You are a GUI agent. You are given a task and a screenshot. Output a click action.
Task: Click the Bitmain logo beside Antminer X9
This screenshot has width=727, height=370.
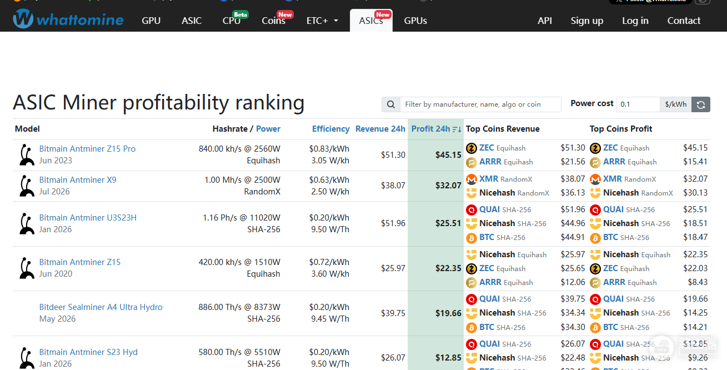click(26, 186)
